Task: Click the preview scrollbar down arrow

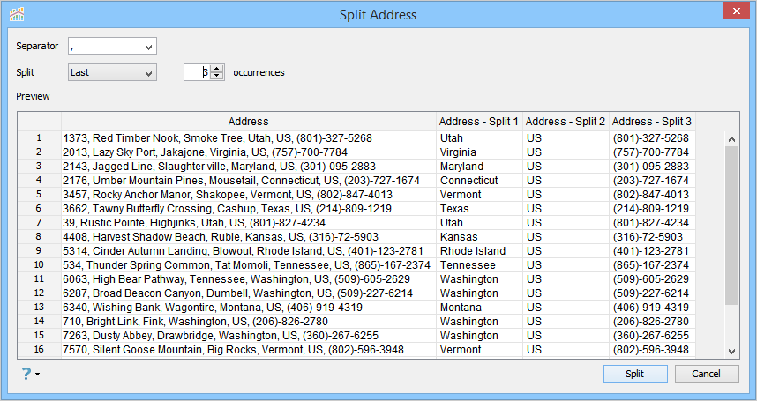Action: pyautogui.click(x=731, y=351)
